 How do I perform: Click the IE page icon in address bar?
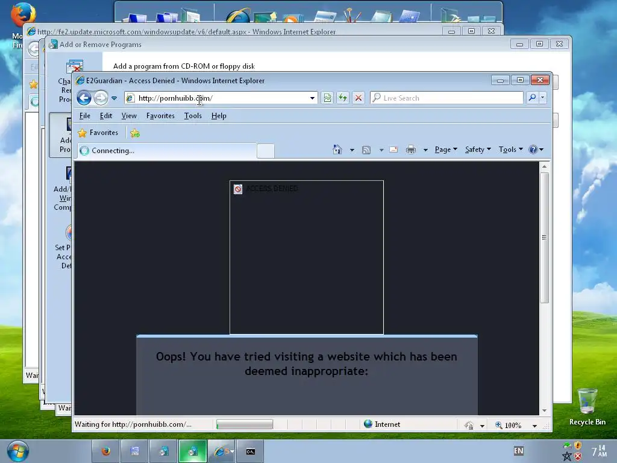(130, 98)
